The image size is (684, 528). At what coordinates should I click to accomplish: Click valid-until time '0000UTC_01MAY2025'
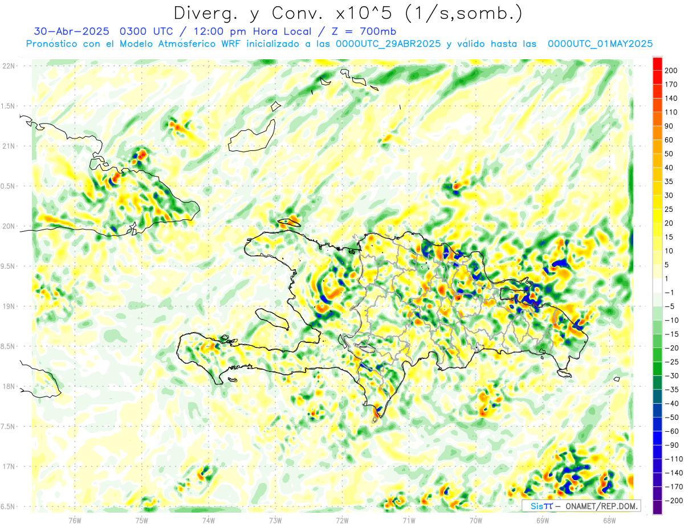tap(600, 44)
